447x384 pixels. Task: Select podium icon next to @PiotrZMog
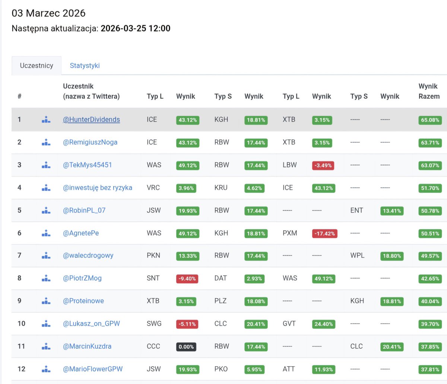coord(46,278)
